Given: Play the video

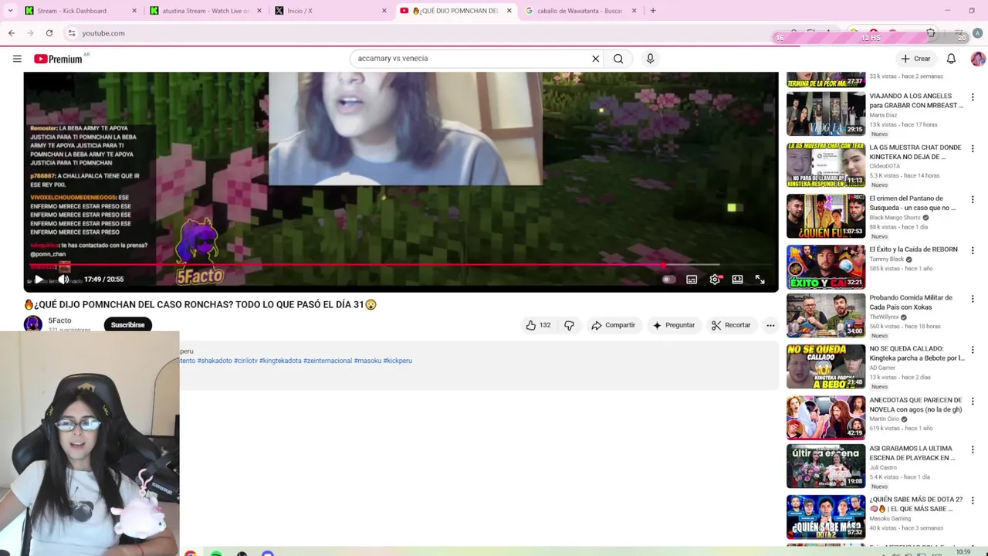Looking at the screenshot, I should pyautogui.click(x=39, y=280).
